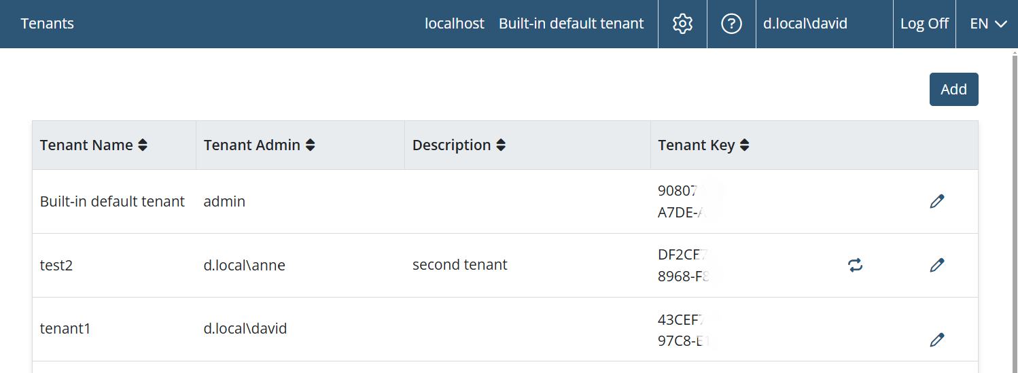Open help via question mark icon
The width and height of the screenshot is (1018, 373).
pos(731,24)
